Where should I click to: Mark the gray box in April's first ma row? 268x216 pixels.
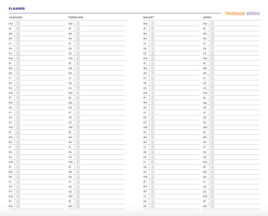click(212, 23)
